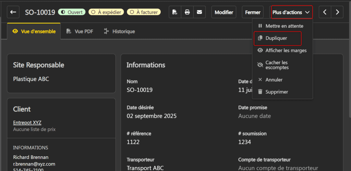Click the back arrow button
The height and width of the screenshot is (171, 351).
pyautogui.click(x=13, y=12)
